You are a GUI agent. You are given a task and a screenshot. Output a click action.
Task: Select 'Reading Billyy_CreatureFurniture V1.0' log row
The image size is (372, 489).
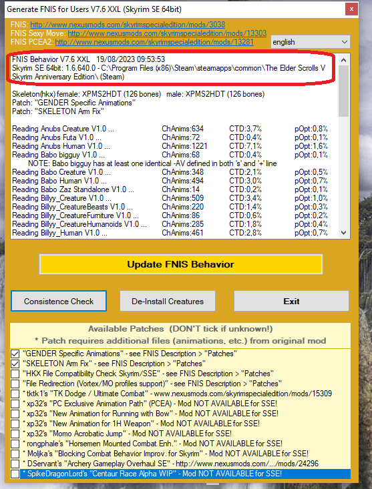tap(170, 215)
